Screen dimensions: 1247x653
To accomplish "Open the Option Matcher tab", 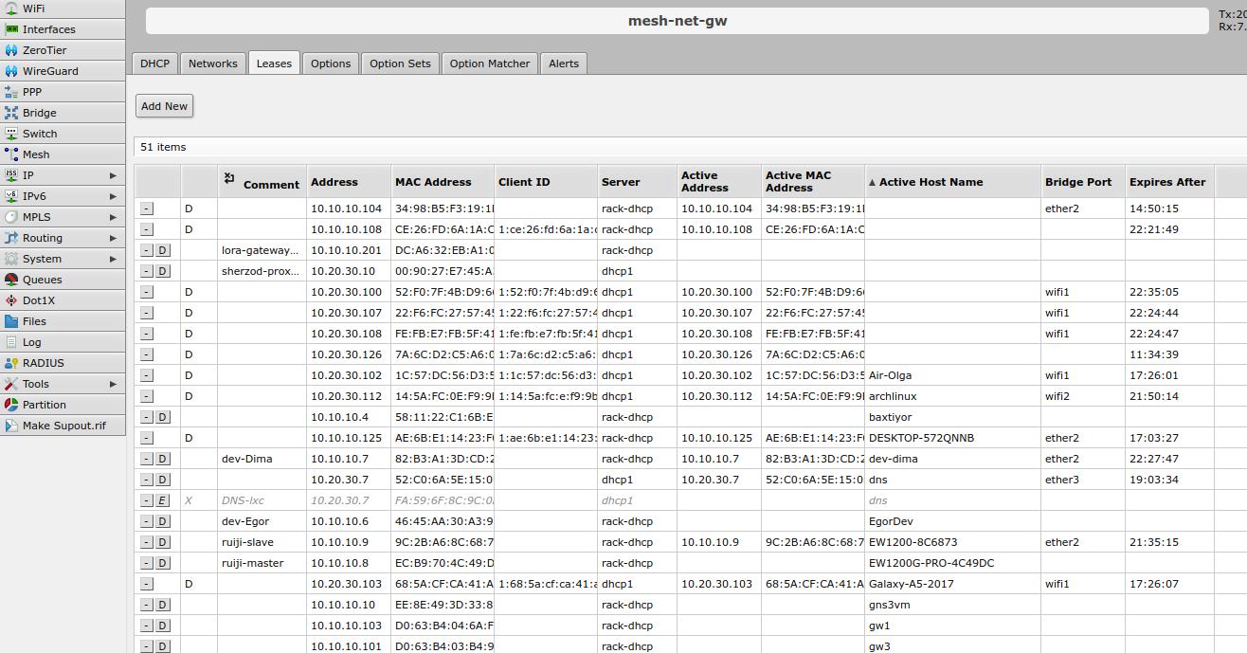I will pyautogui.click(x=489, y=63).
